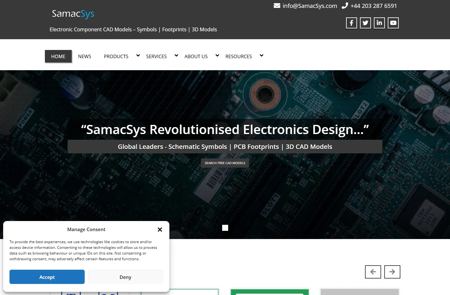
Task: Click the +44 203 287 6591 phone number
Action: click(374, 6)
